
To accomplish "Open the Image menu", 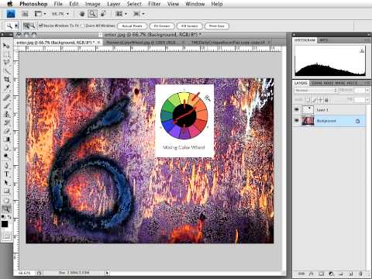I will point(92,4).
